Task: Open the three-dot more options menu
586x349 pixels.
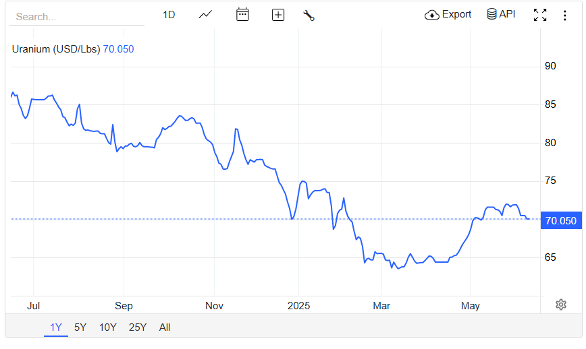Action: [565, 15]
